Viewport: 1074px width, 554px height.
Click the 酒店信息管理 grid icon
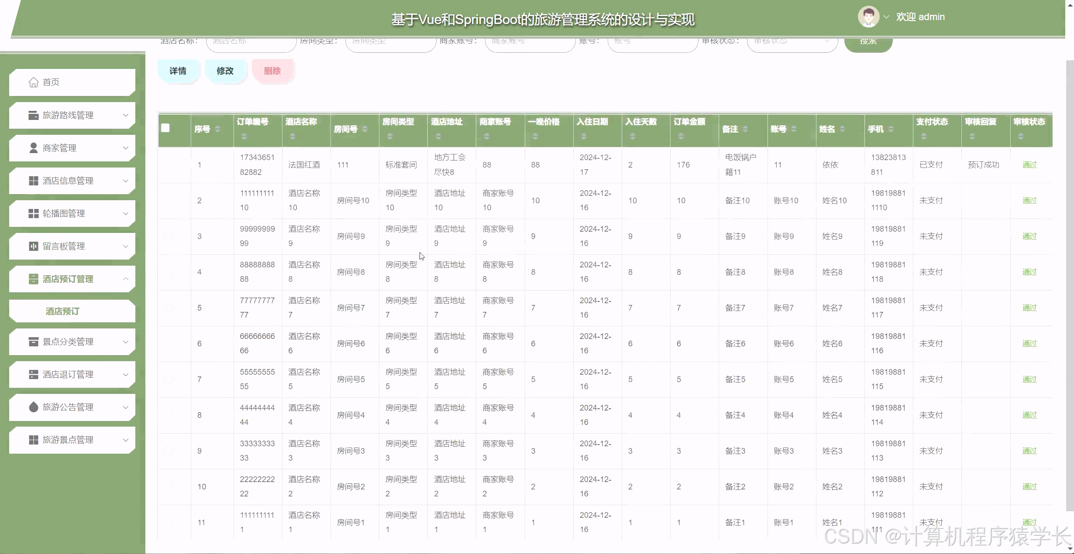(33, 181)
